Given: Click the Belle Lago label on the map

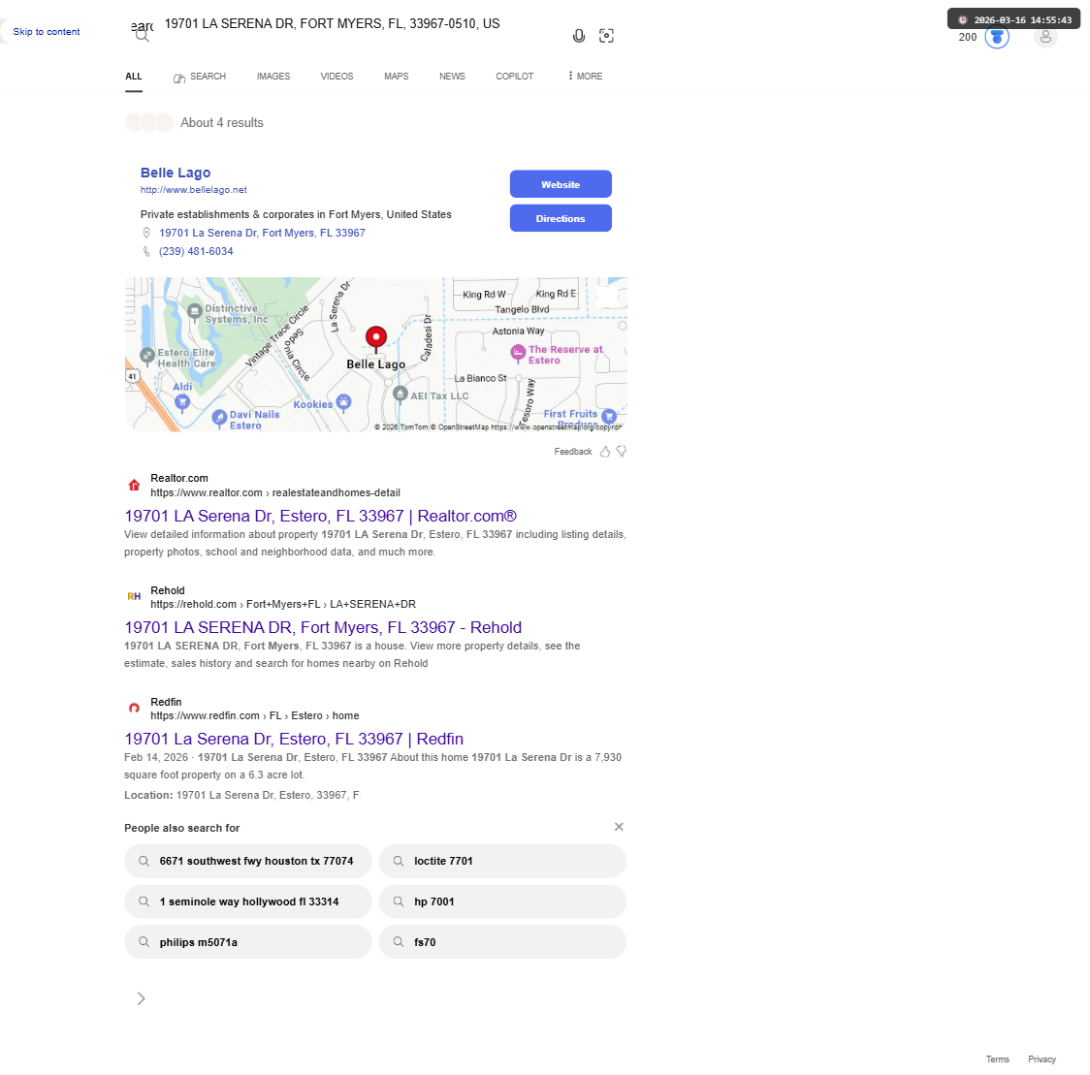Looking at the screenshot, I should click(x=376, y=364).
